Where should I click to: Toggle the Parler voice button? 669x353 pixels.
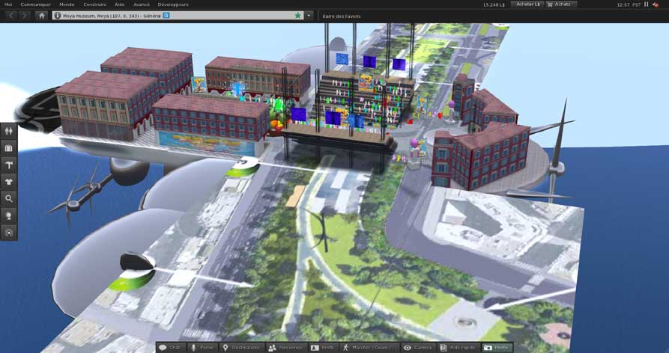click(202, 347)
